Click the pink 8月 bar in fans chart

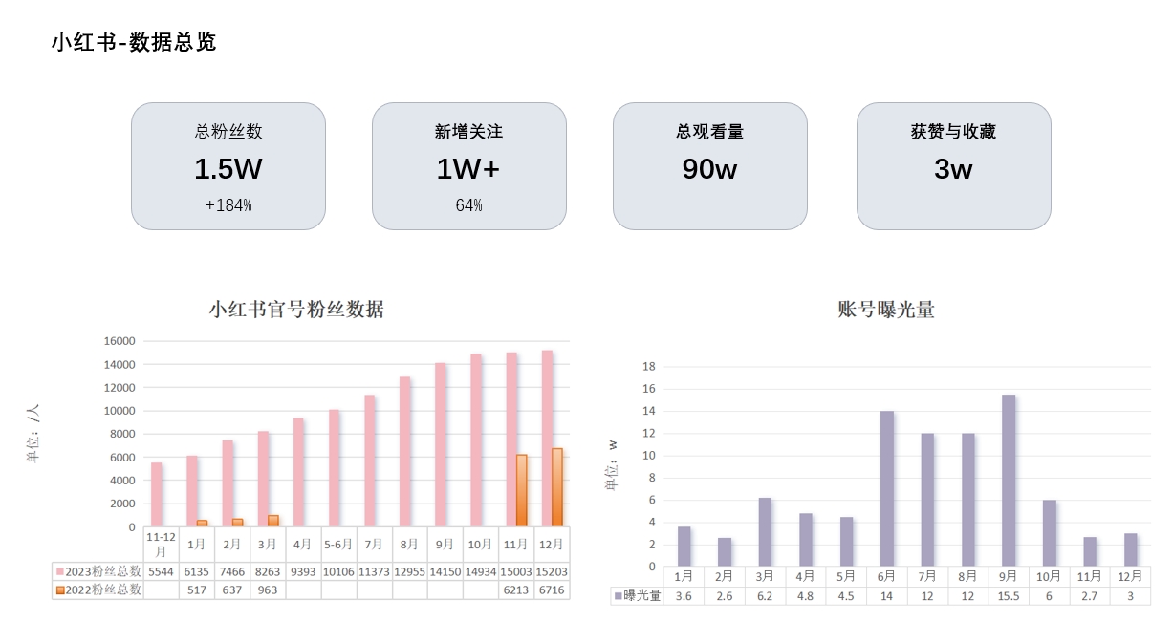click(x=405, y=452)
